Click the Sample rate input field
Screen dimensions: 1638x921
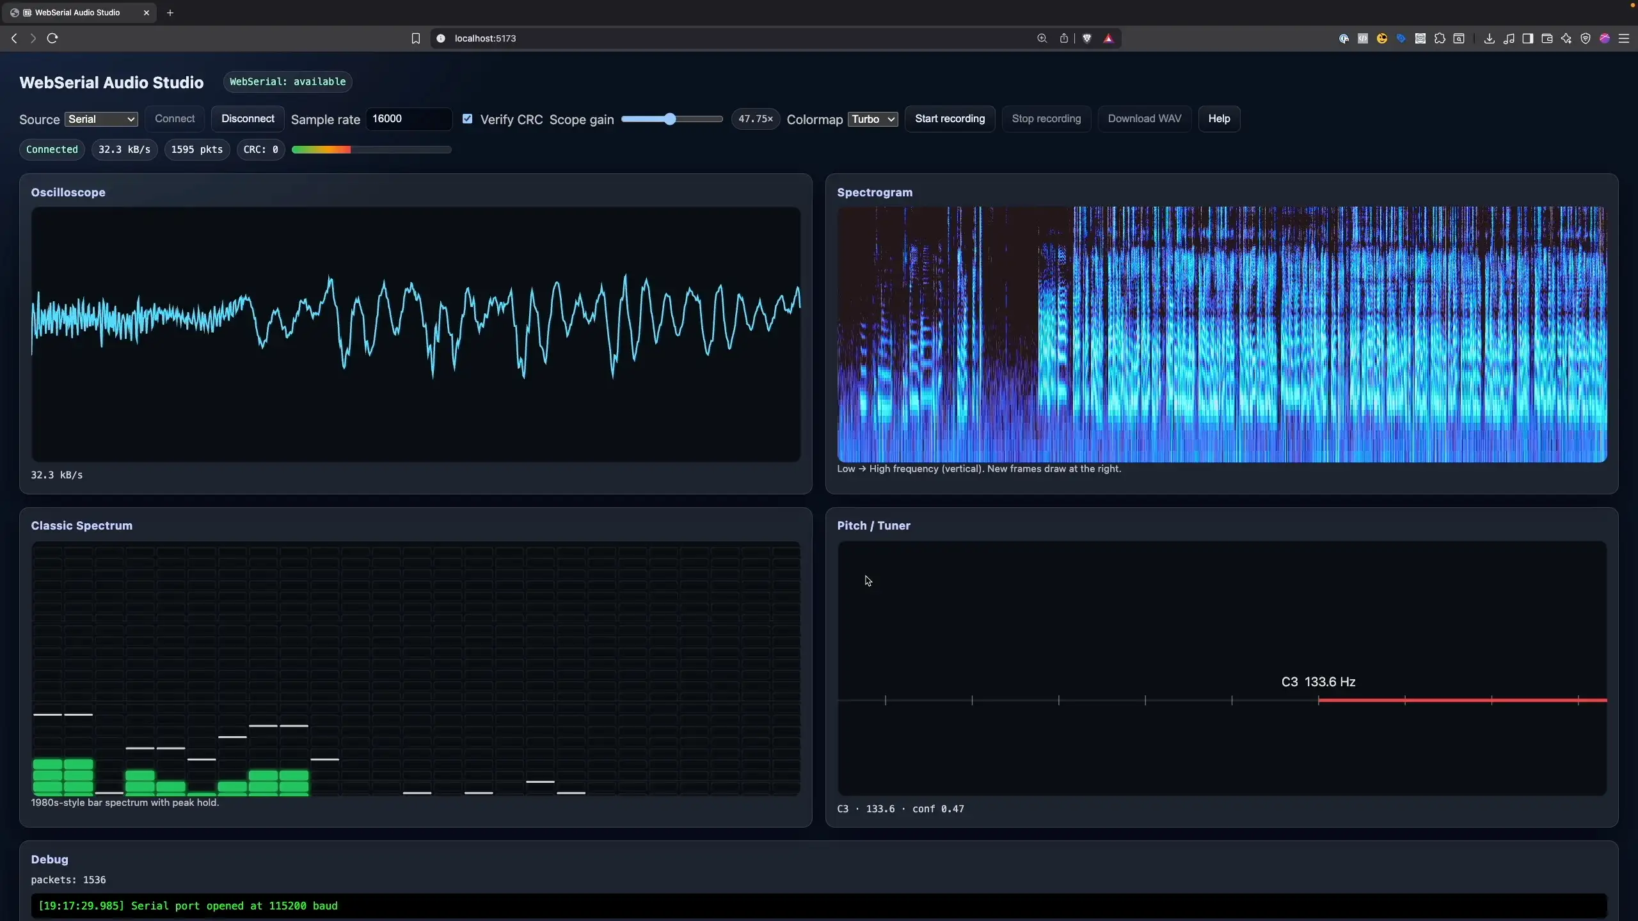[408, 119]
